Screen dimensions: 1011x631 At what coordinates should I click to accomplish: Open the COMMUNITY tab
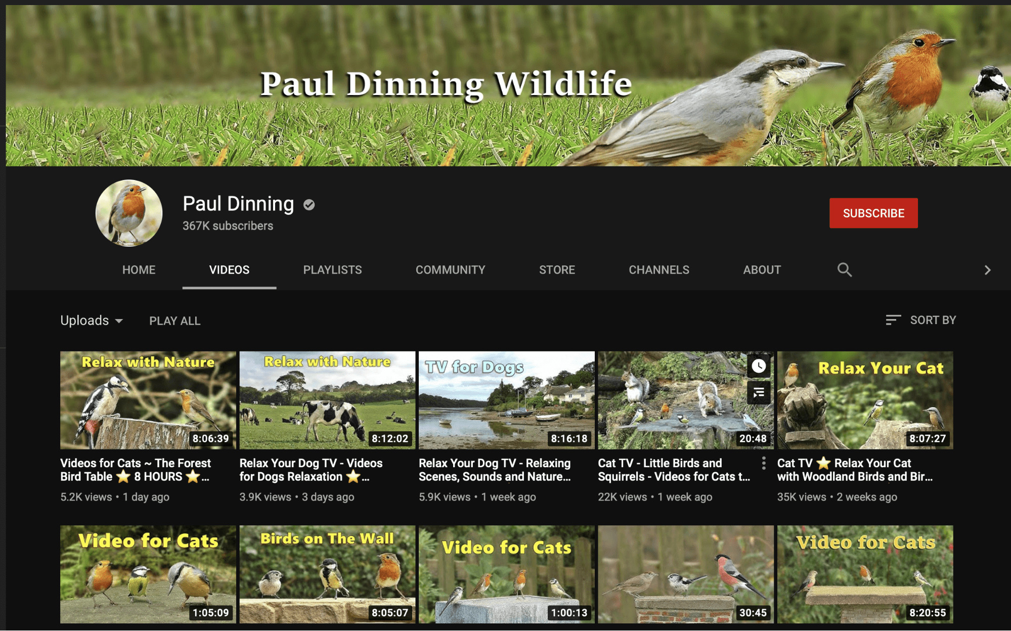450,269
